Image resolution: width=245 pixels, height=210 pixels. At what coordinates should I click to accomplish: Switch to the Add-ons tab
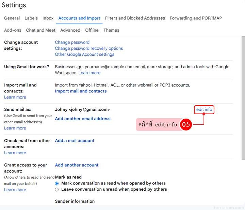(13, 30)
